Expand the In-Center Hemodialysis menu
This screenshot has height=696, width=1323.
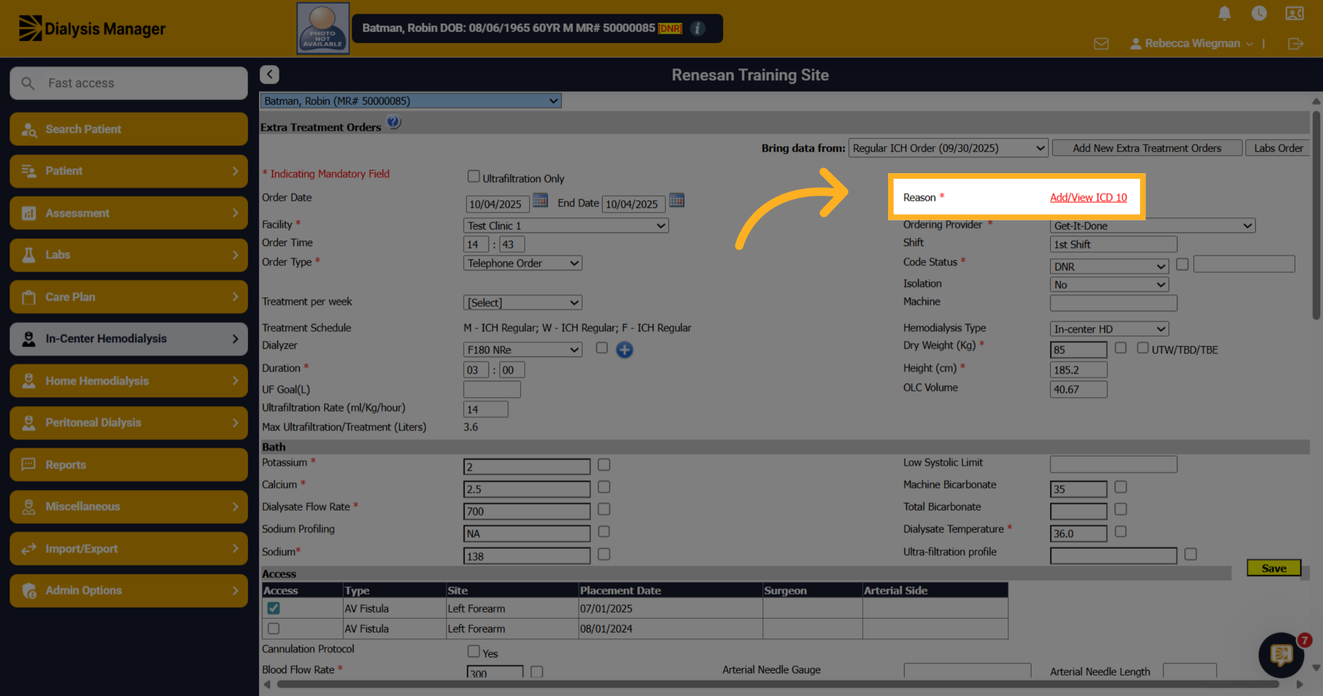pos(128,339)
